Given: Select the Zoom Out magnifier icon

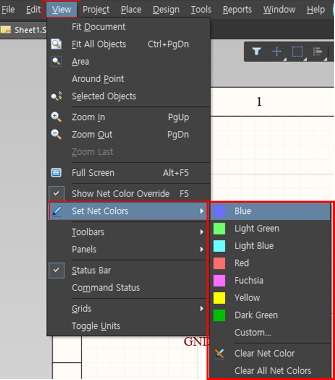Looking at the screenshot, I should pyautogui.click(x=57, y=134).
